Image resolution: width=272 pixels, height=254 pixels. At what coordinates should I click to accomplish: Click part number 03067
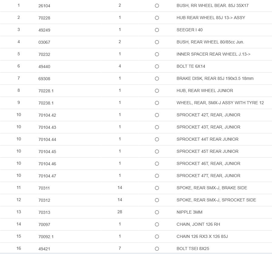[x=44, y=42]
